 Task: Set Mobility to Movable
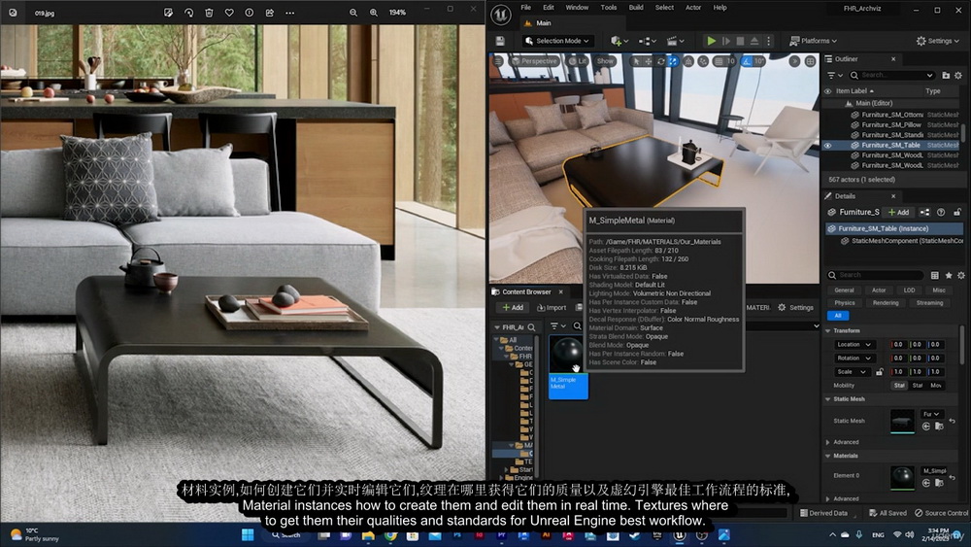click(x=936, y=386)
